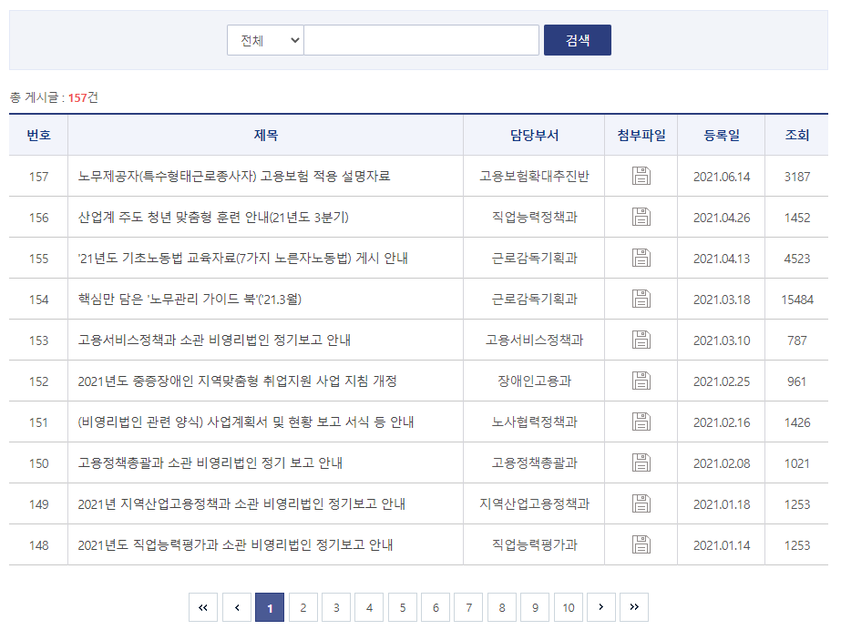The image size is (841, 630).
Task: Download attachment for post 153
Action: [x=641, y=340]
